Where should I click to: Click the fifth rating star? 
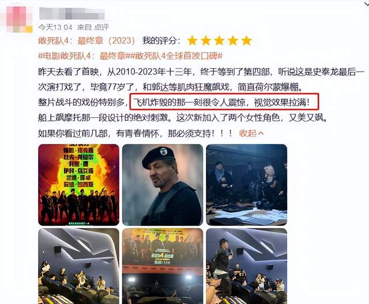tap(246, 40)
